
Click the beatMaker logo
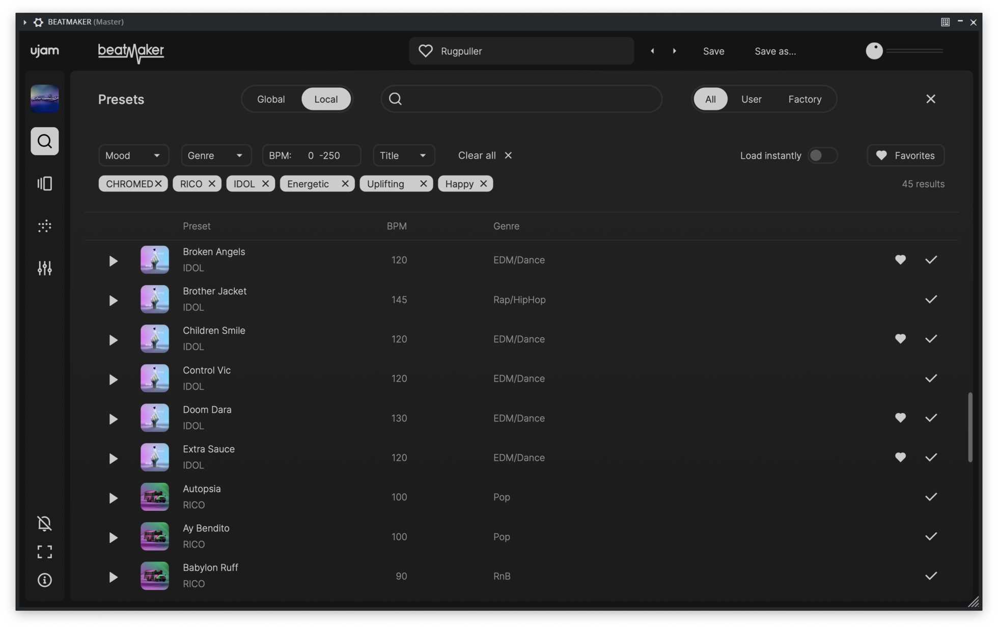point(131,52)
